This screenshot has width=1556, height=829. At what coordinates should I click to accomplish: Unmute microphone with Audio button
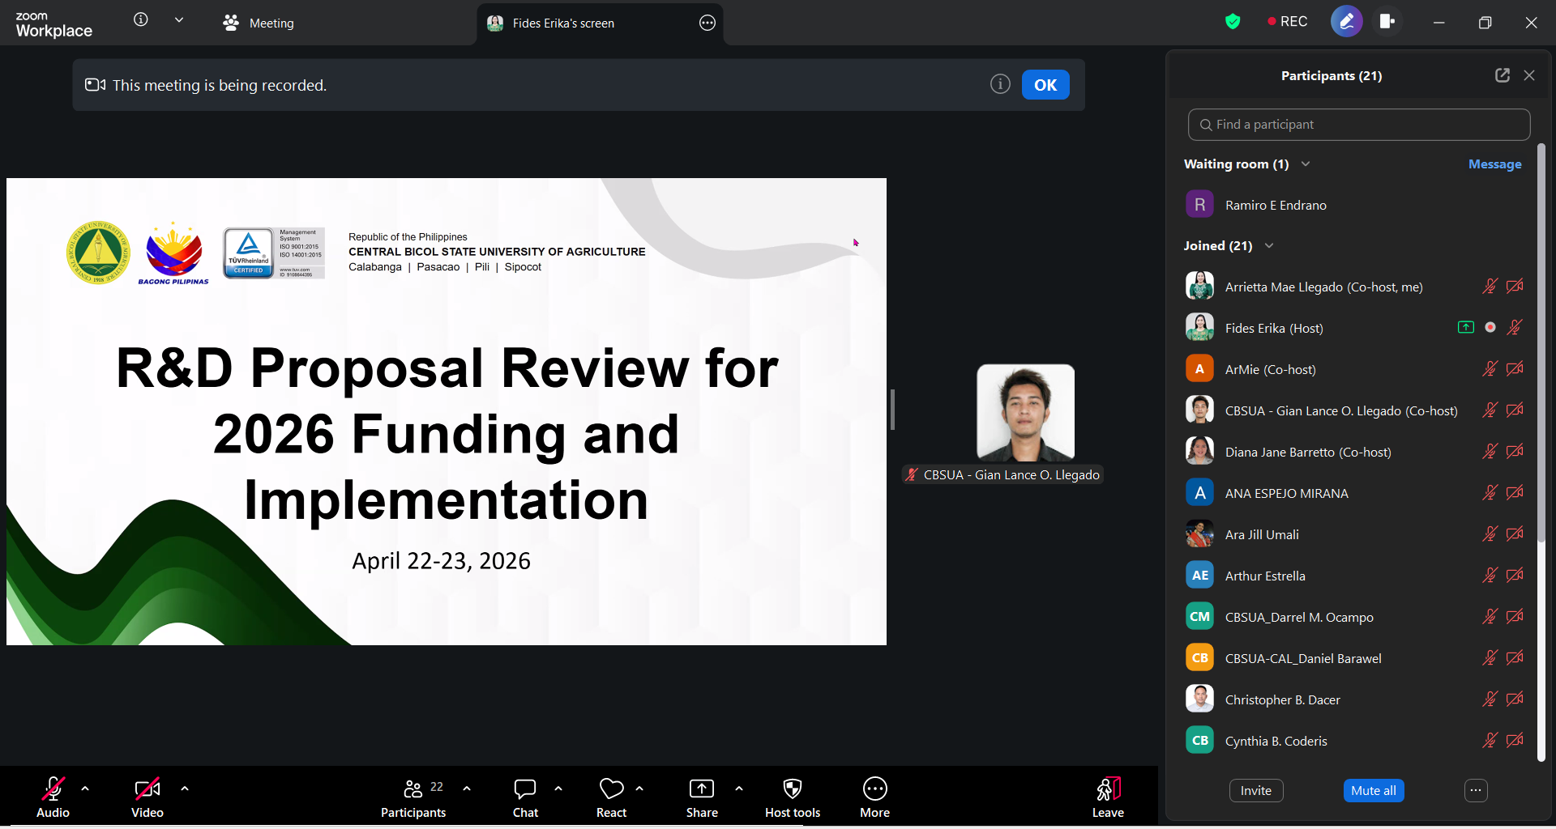[x=53, y=797]
